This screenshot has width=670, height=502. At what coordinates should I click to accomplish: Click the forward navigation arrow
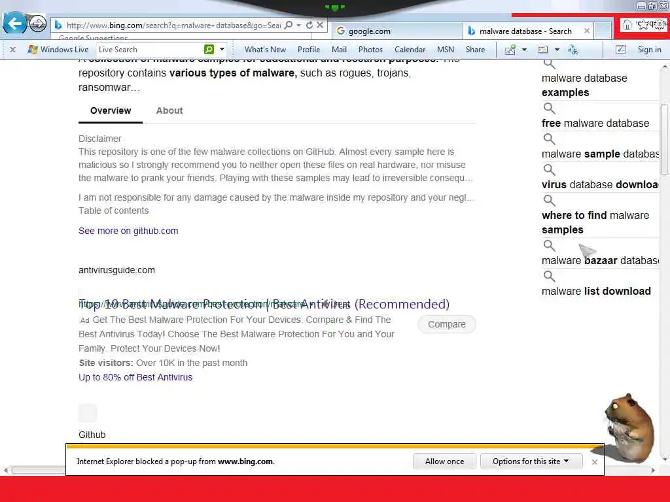pos(38,24)
